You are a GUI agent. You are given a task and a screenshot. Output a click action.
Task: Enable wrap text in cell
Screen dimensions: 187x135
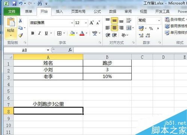coord(129,20)
